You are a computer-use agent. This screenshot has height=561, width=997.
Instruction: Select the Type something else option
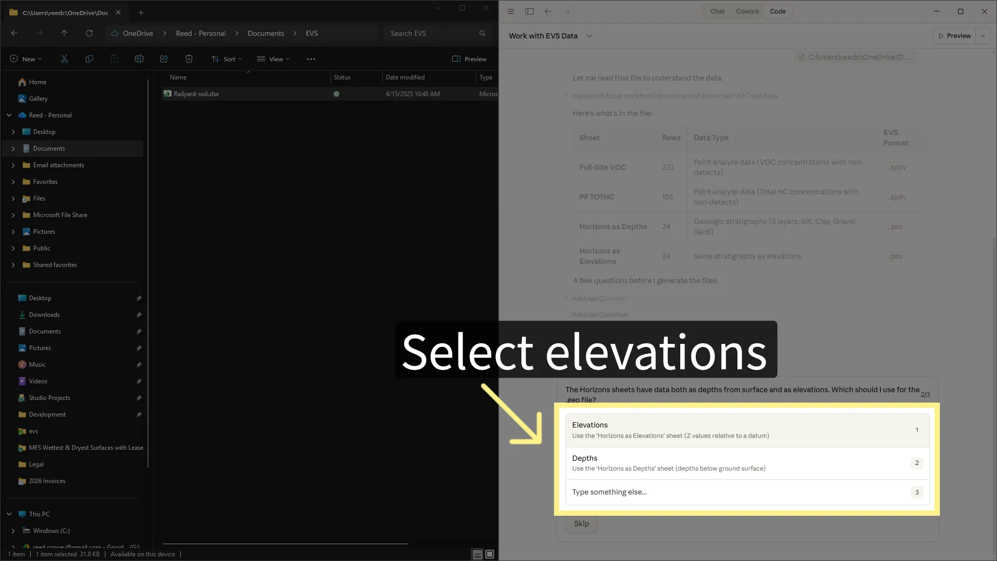click(x=747, y=492)
